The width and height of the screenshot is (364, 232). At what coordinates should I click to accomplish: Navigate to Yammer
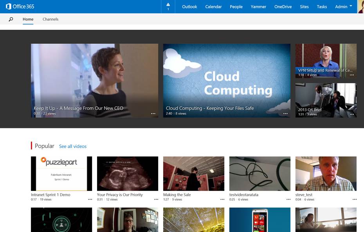[x=258, y=7]
